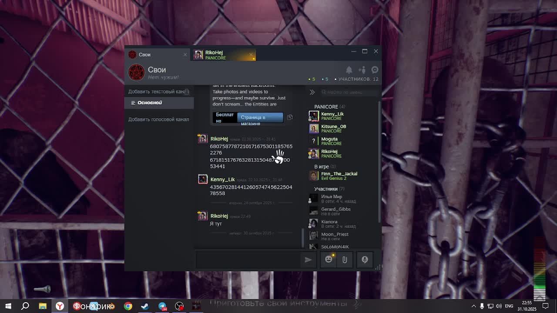Click RikoHej name on the Я тут message

tap(219, 216)
